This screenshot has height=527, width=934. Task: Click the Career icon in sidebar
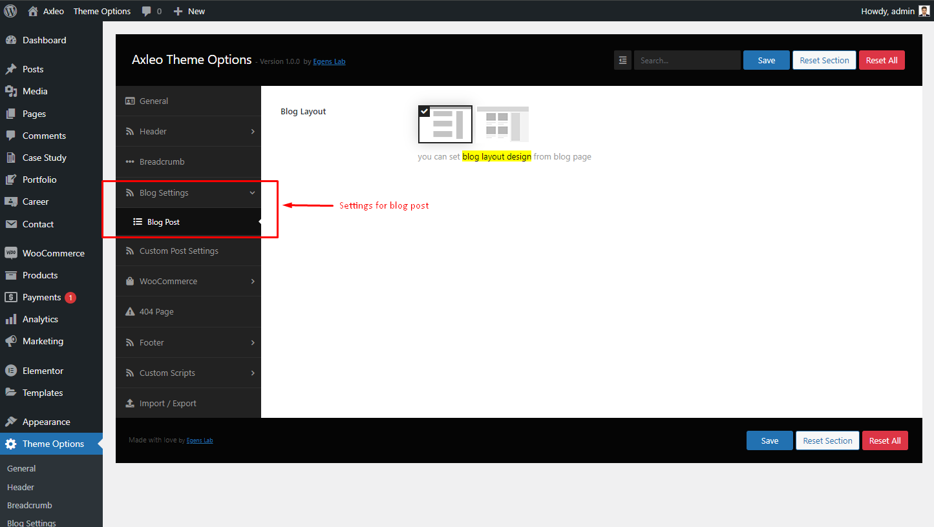10,201
